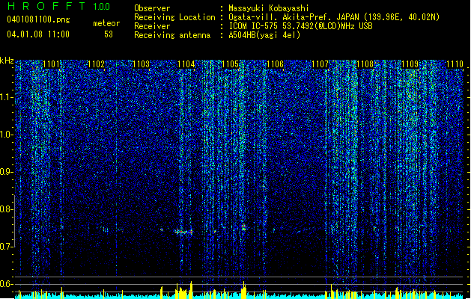The width and height of the screenshot is (471, 299).
Task: Click the 1.0 frequency axis label
Action: point(7,135)
